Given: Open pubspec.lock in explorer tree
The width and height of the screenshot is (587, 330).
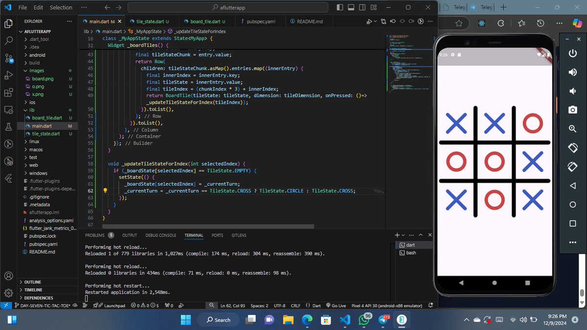Looking at the screenshot, I should (43, 236).
